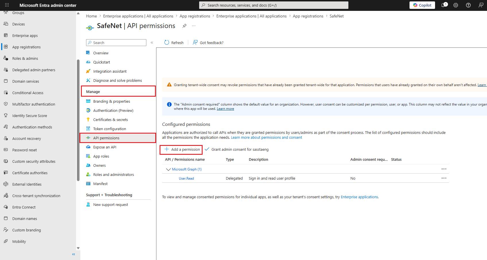Open Overview in the resource menu

101,53
